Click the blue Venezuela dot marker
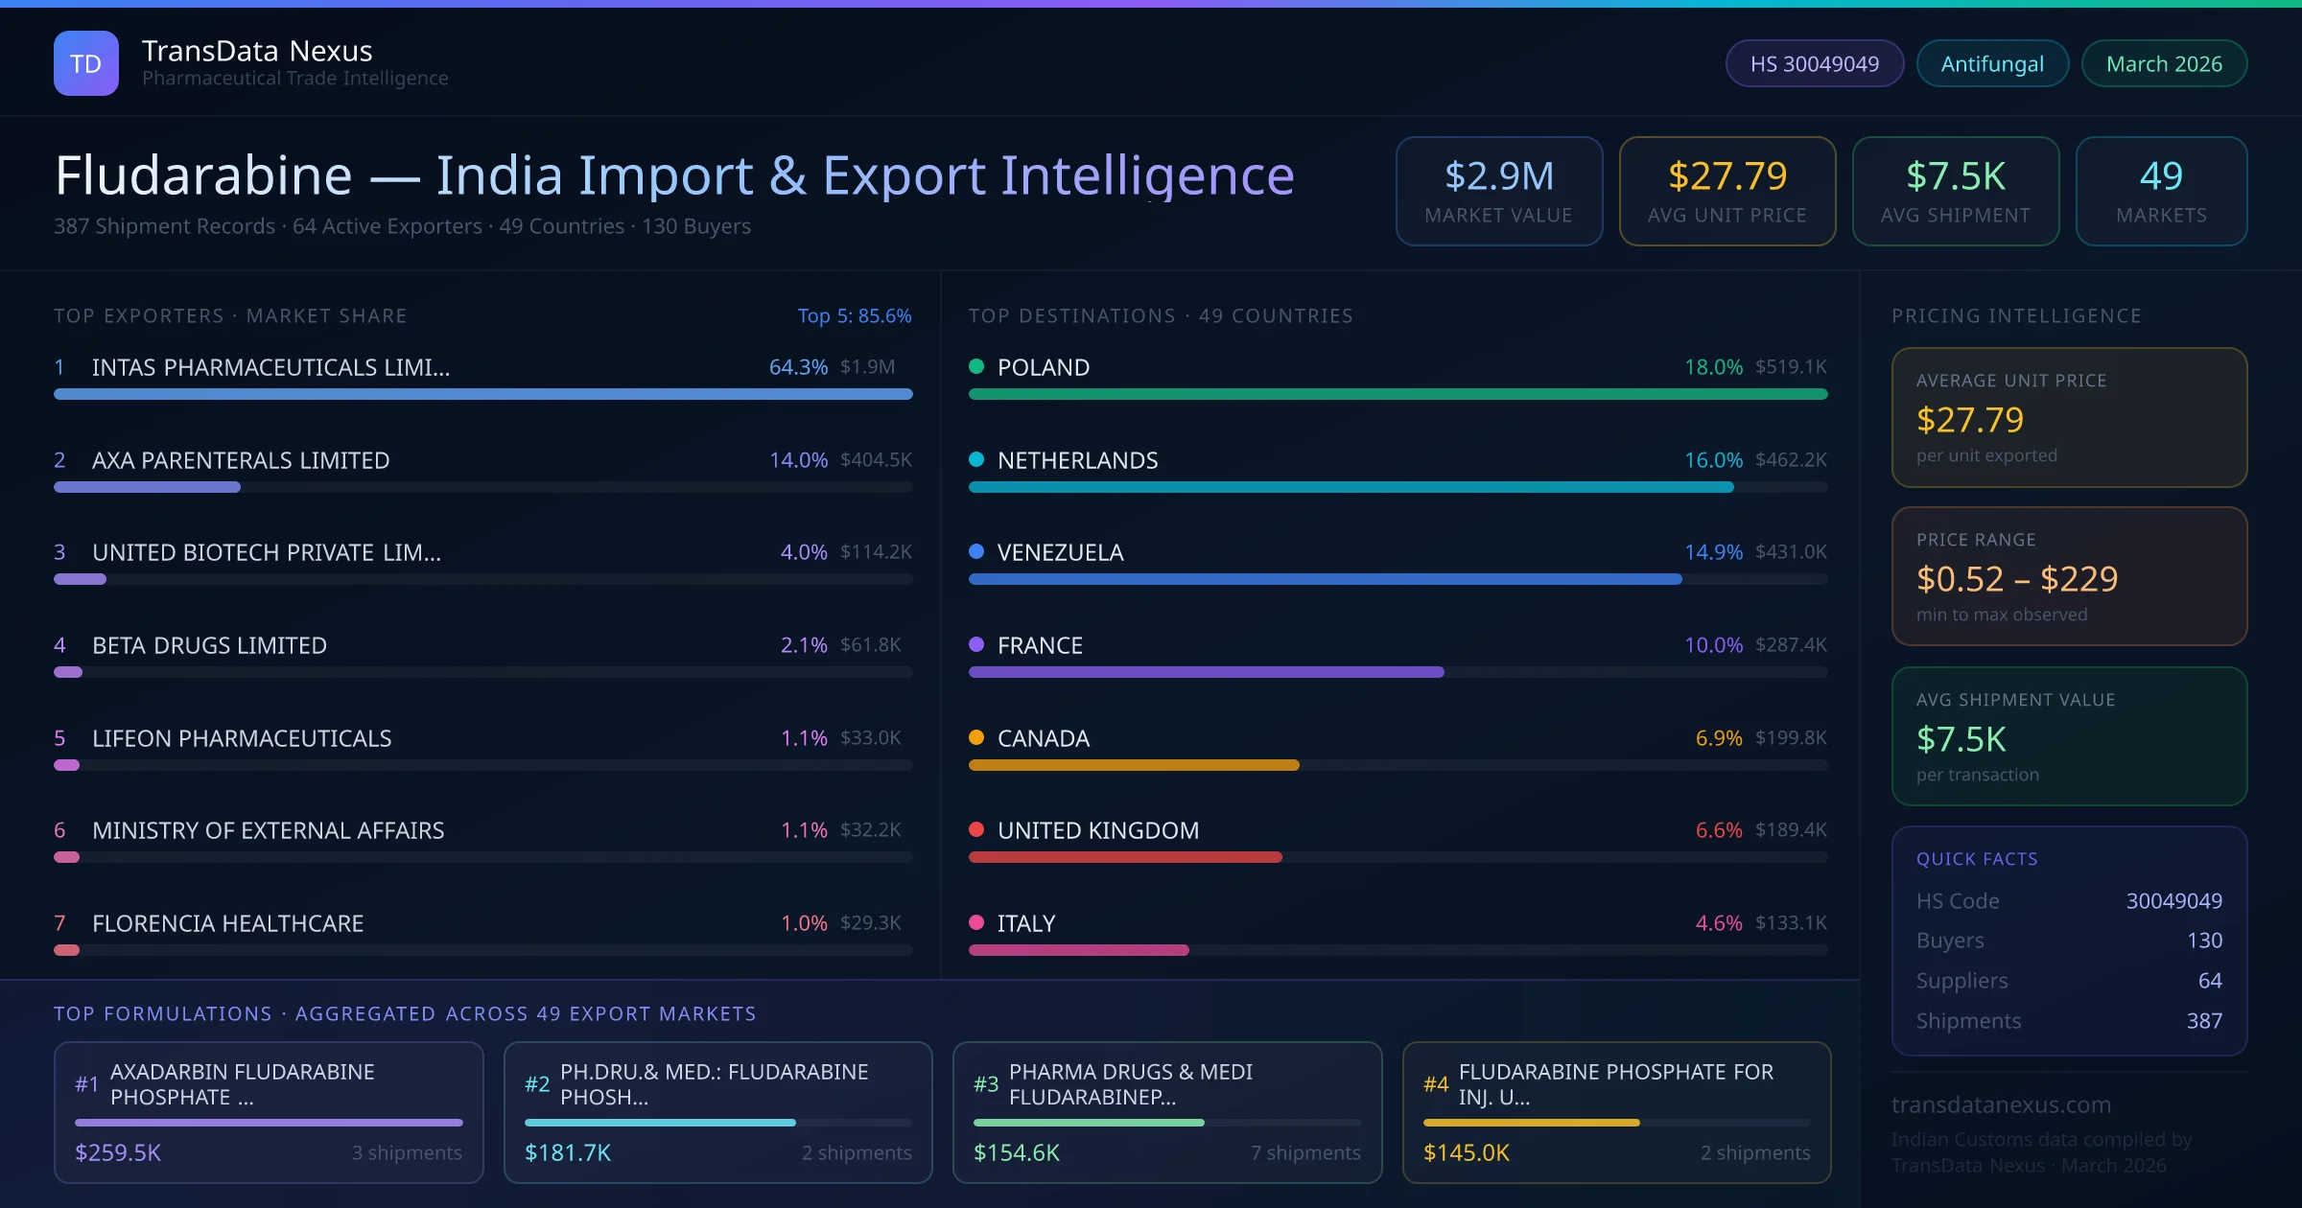 pyautogui.click(x=976, y=551)
